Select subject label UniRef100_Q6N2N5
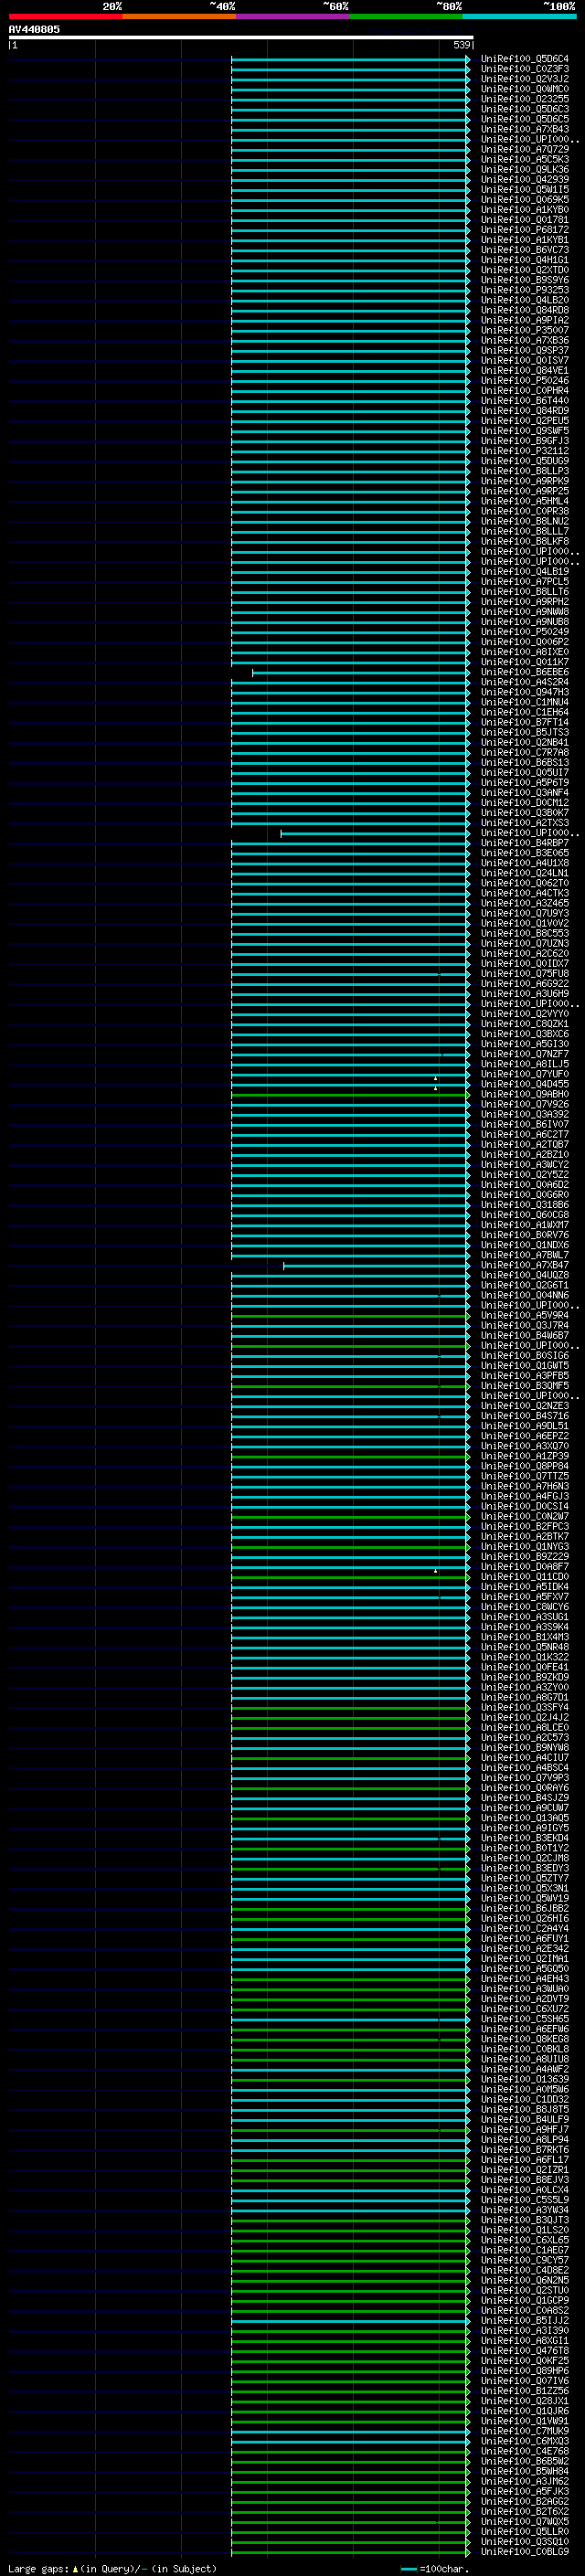 coord(524,2280)
